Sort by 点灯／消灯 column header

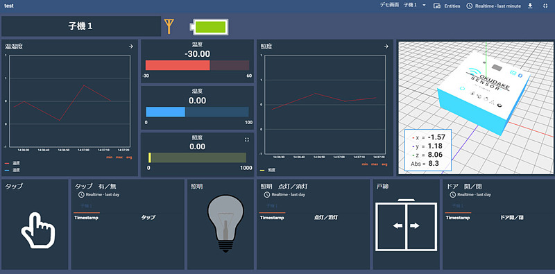[x=326, y=218]
